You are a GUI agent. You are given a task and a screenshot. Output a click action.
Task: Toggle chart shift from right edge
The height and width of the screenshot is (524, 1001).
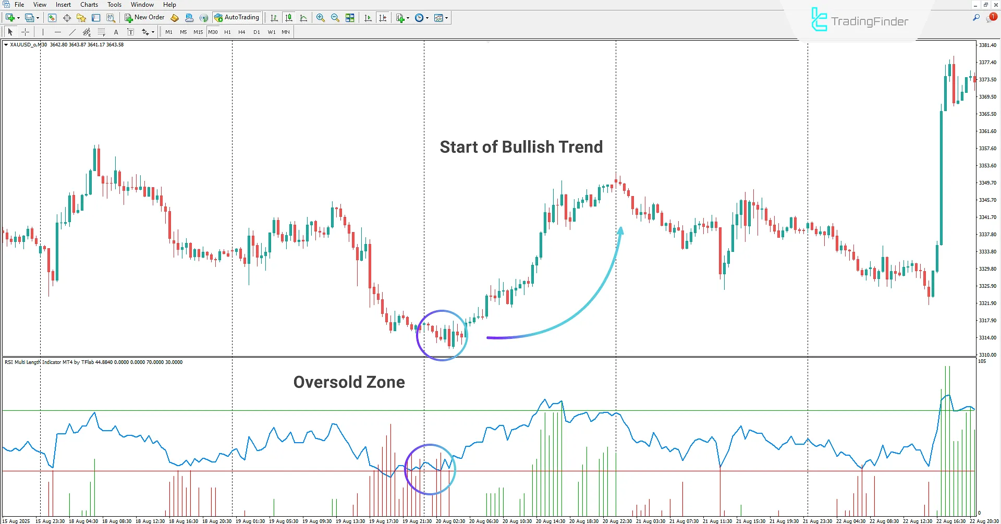click(384, 17)
